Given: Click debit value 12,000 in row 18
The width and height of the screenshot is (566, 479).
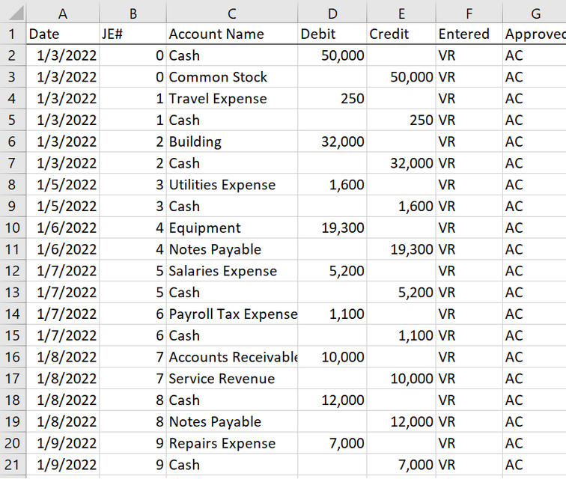Looking at the screenshot, I should [332, 400].
